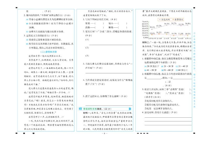Click the bracket after 光盘族 是指
The width and height of the screenshot is (210, 148).
coord(163,93)
